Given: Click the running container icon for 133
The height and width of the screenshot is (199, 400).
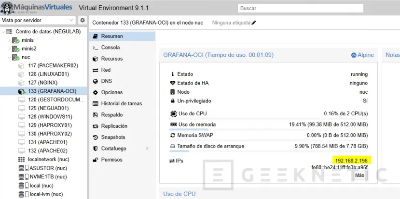Looking at the screenshot, I should click(x=22, y=91).
